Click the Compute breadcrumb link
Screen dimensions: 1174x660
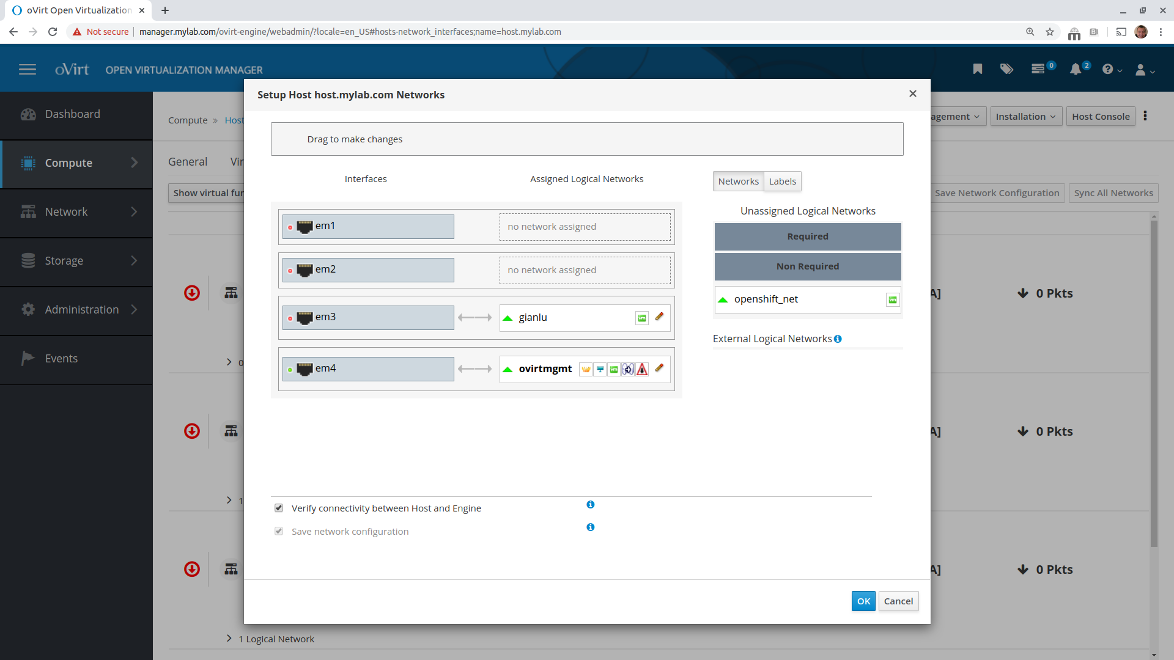tap(188, 120)
